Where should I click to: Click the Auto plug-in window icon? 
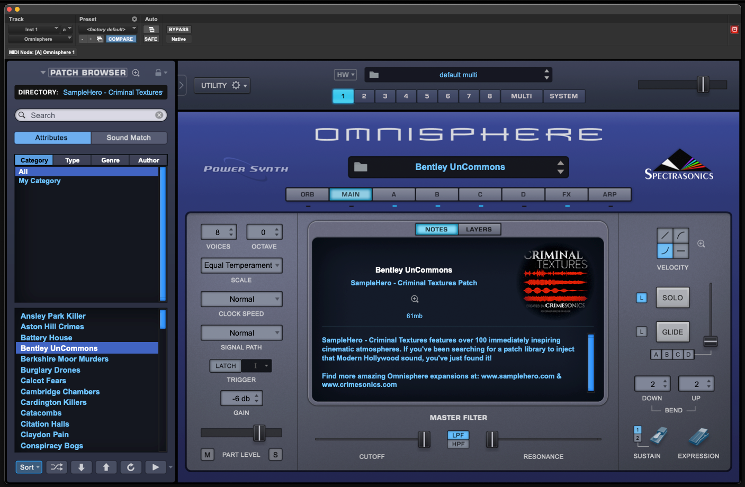(151, 30)
